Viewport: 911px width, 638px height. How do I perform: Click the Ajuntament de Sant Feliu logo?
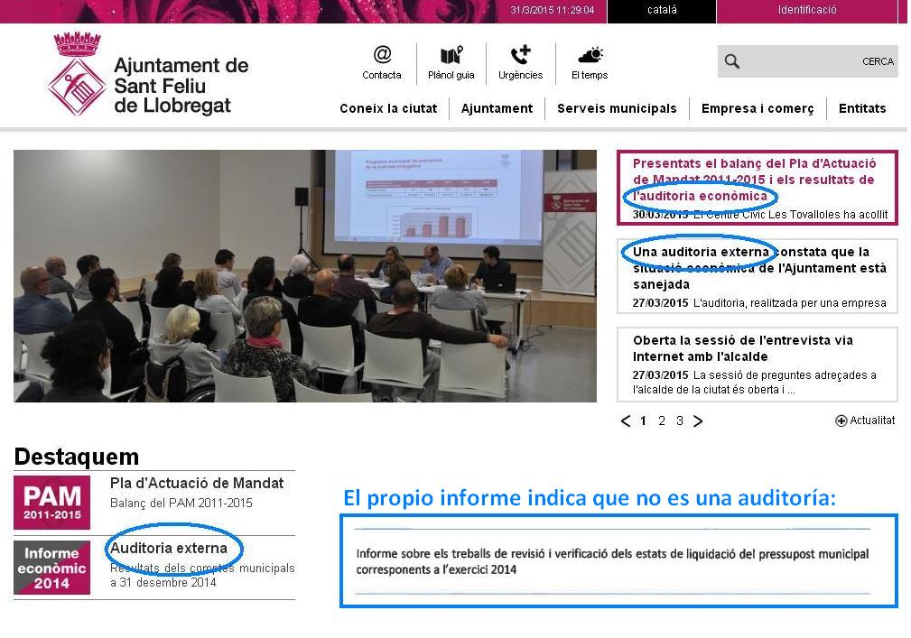tap(77, 75)
